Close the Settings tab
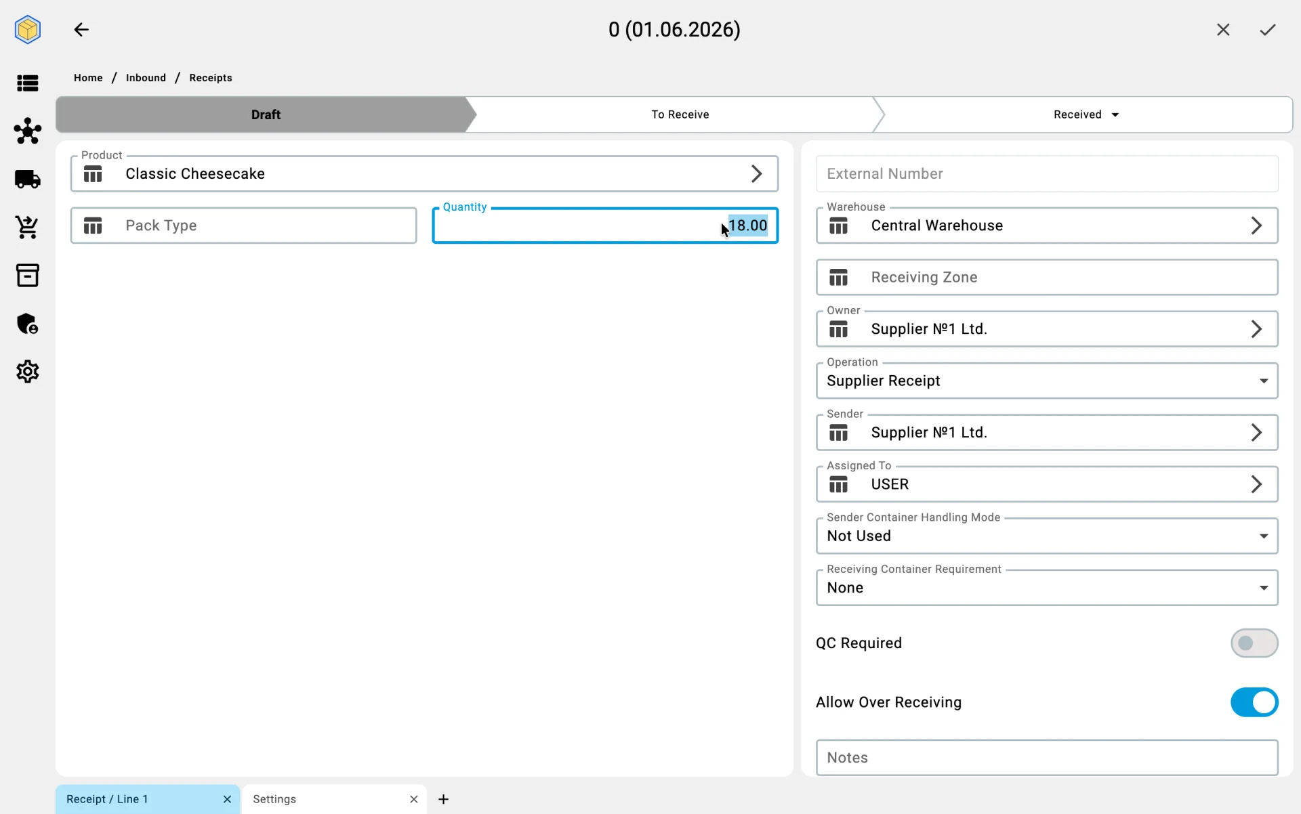The width and height of the screenshot is (1301, 814). pos(414,800)
